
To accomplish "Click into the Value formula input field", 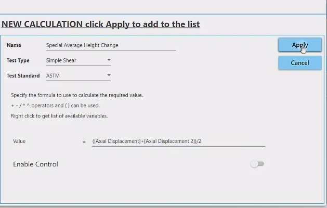I will tap(177, 141).
